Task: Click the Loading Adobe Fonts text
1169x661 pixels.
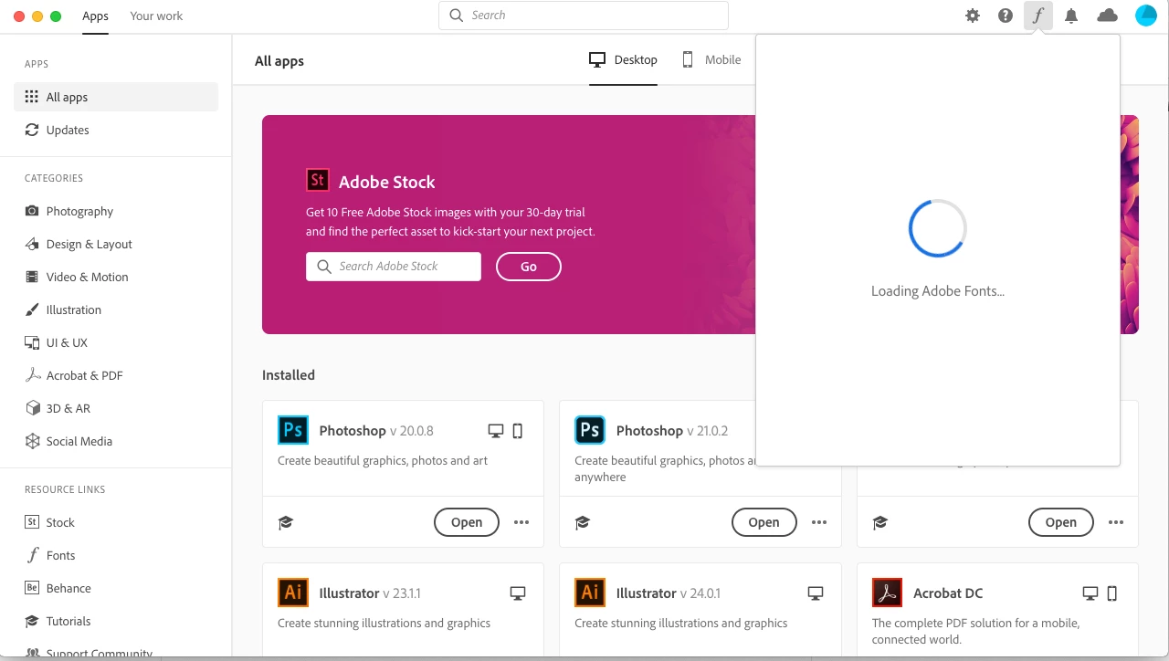Action: 938,291
